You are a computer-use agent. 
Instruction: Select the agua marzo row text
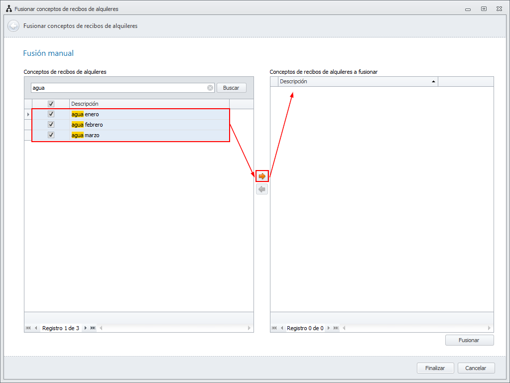pos(86,135)
